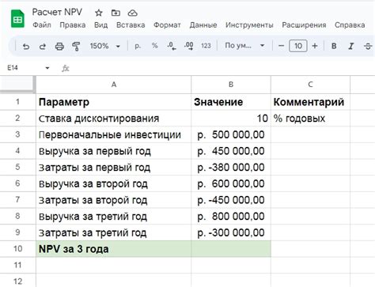Image resolution: width=375 pixels, height=287 pixels.
Task: Activate the paint format tool
Action: pos(76,47)
